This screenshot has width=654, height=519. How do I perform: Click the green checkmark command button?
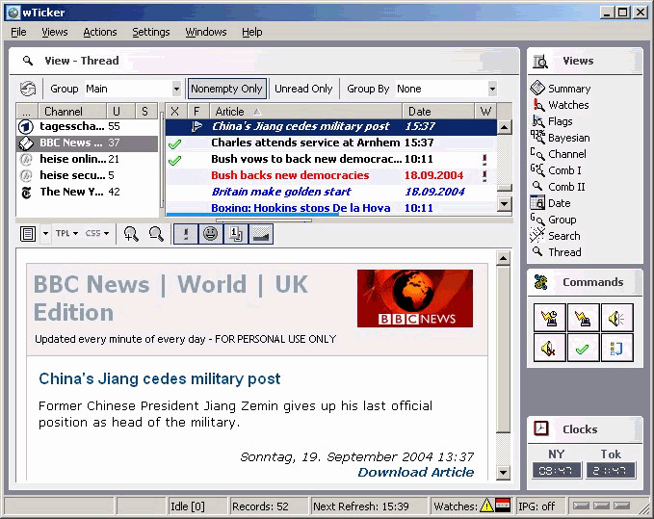583,348
